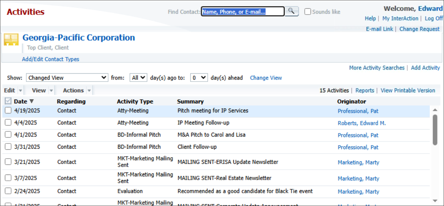Click the Date column header
The width and height of the screenshot is (444, 206).
20,101
